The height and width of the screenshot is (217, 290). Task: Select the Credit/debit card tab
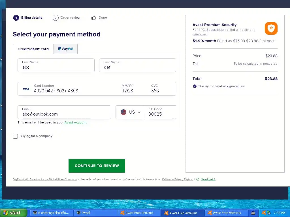[33, 49]
